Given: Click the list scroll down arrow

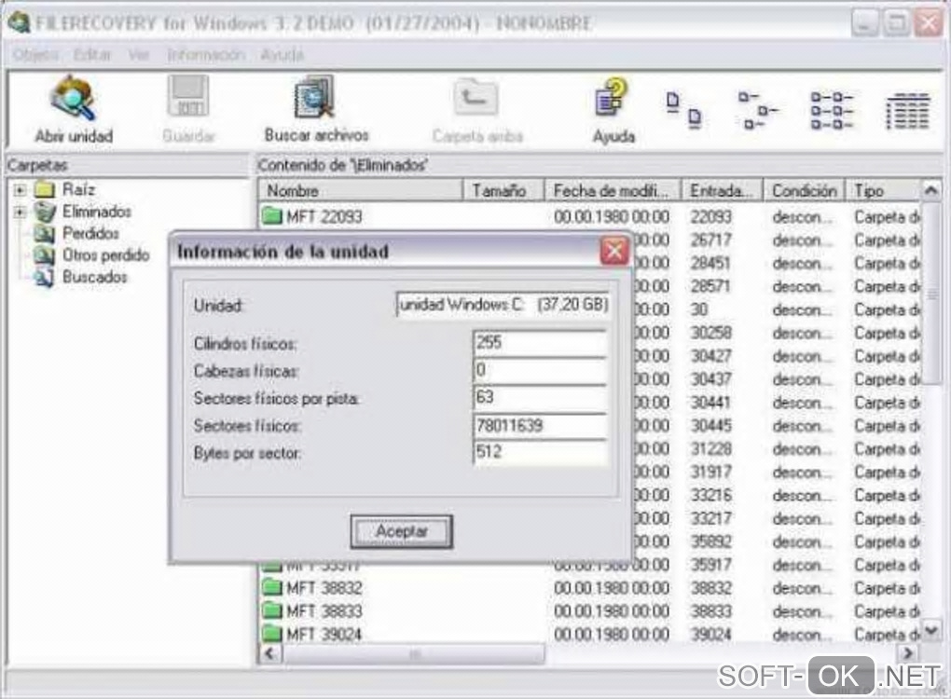Looking at the screenshot, I should pyautogui.click(x=931, y=631).
